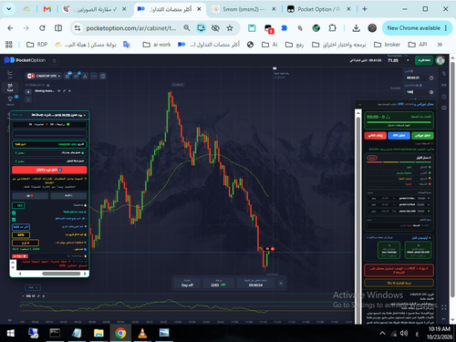Open the Chrome extensions puzzle icon
Screen dimensions: 456x342
pyautogui.click(x=332, y=28)
